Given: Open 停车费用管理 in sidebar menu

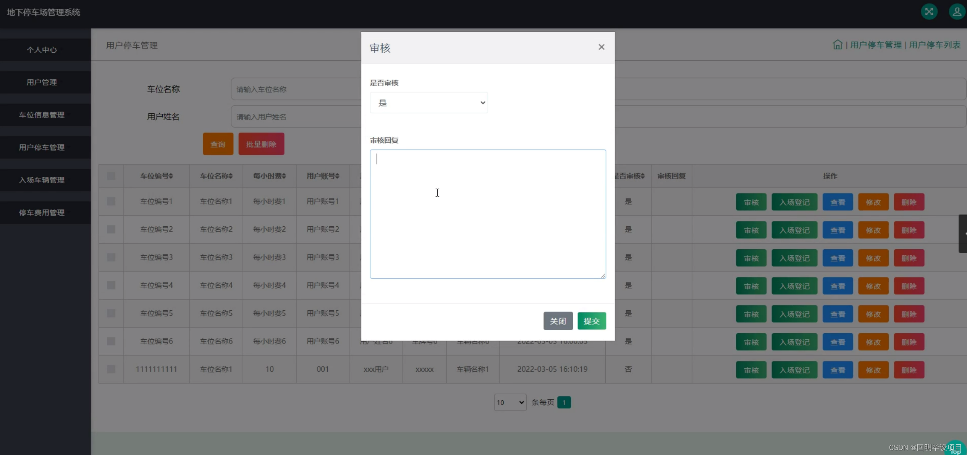Looking at the screenshot, I should pyautogui.click(x=42, y=213).
